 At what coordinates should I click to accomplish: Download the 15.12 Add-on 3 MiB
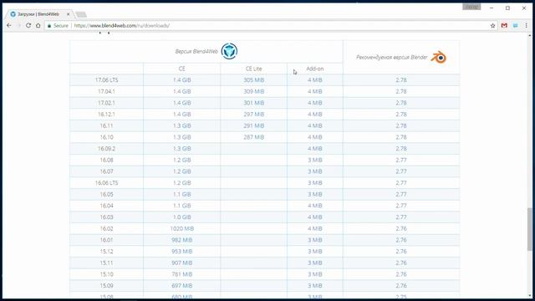click(x=315, y=252)
